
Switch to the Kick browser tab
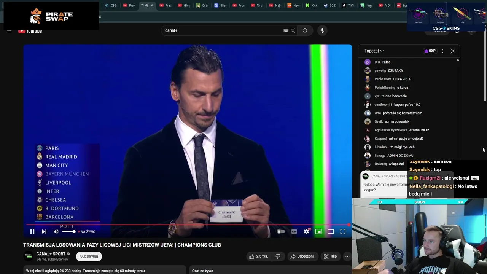pyautogui.click(x=312, y=5)
